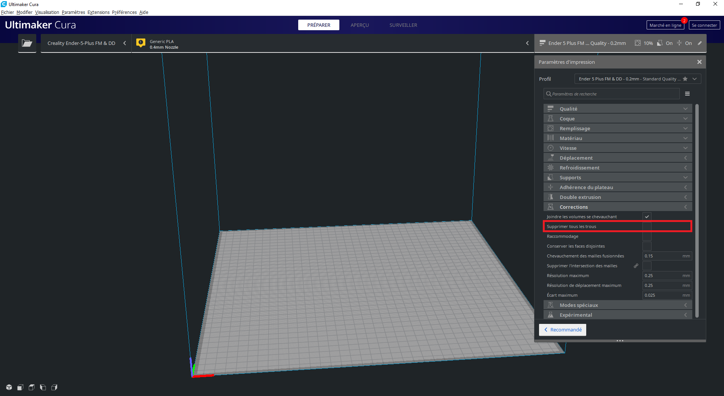Click the Matériau category icon

551,138
